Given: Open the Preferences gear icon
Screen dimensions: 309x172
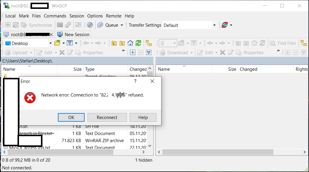Looking at the screenshot, I should click(x=90, y=25).
